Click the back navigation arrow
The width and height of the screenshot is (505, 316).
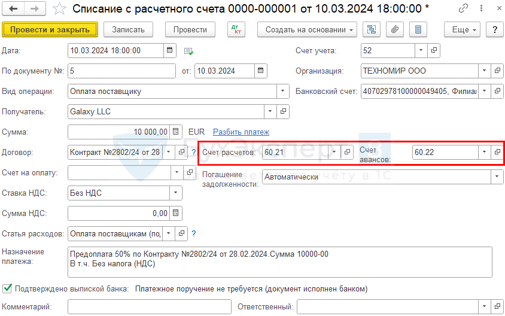click(14, 8)
